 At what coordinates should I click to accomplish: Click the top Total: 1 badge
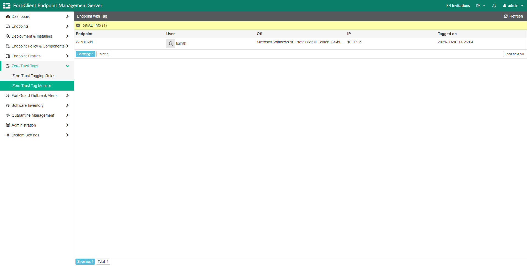(x=103, y=54)
